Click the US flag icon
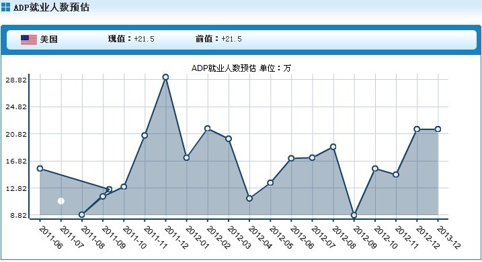 tap(29, 40)
